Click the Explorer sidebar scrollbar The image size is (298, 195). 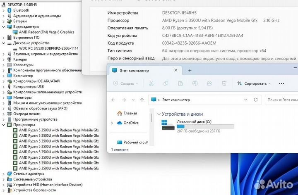(151, 118)
